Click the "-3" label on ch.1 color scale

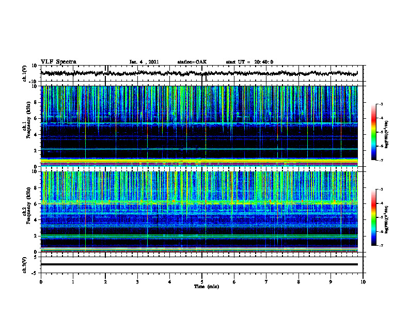[x=381, y=104]
